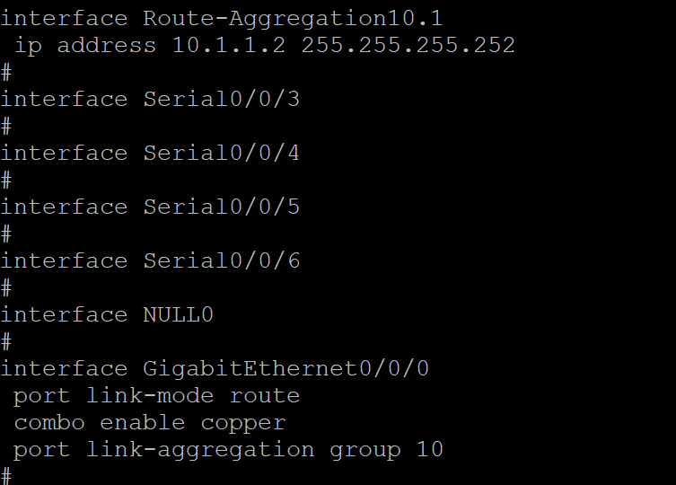
Task: Click the IP address 10.1.1.2
Action: (229, 45)
